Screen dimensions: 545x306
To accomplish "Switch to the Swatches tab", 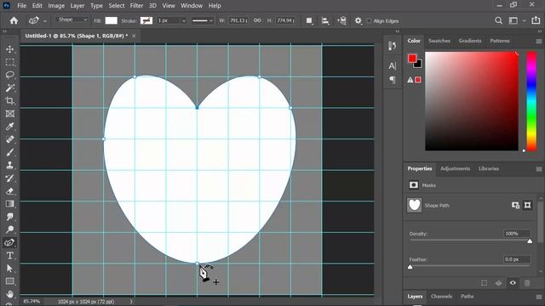I will click(439, 41).
